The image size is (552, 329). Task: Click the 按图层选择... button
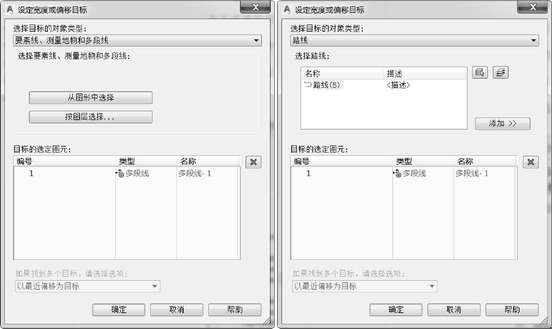pos(91,117)
